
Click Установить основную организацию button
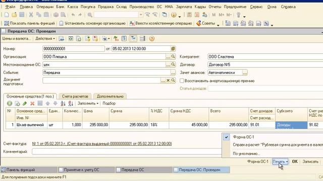coord(92,24)
